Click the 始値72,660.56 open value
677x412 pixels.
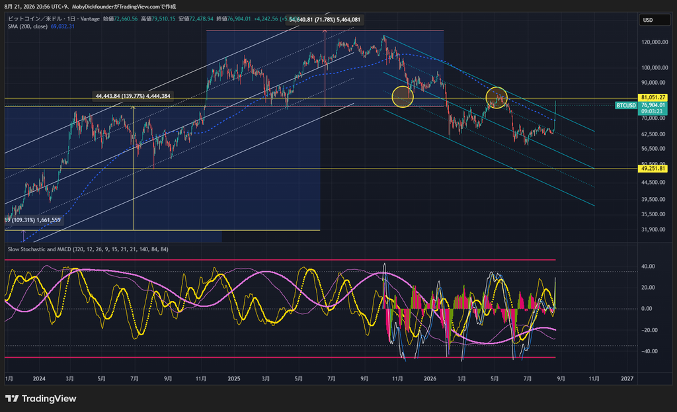coord(120,19)
